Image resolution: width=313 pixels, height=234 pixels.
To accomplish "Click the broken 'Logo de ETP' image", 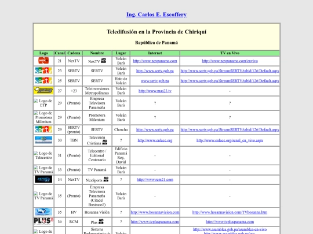I will 43,103.
